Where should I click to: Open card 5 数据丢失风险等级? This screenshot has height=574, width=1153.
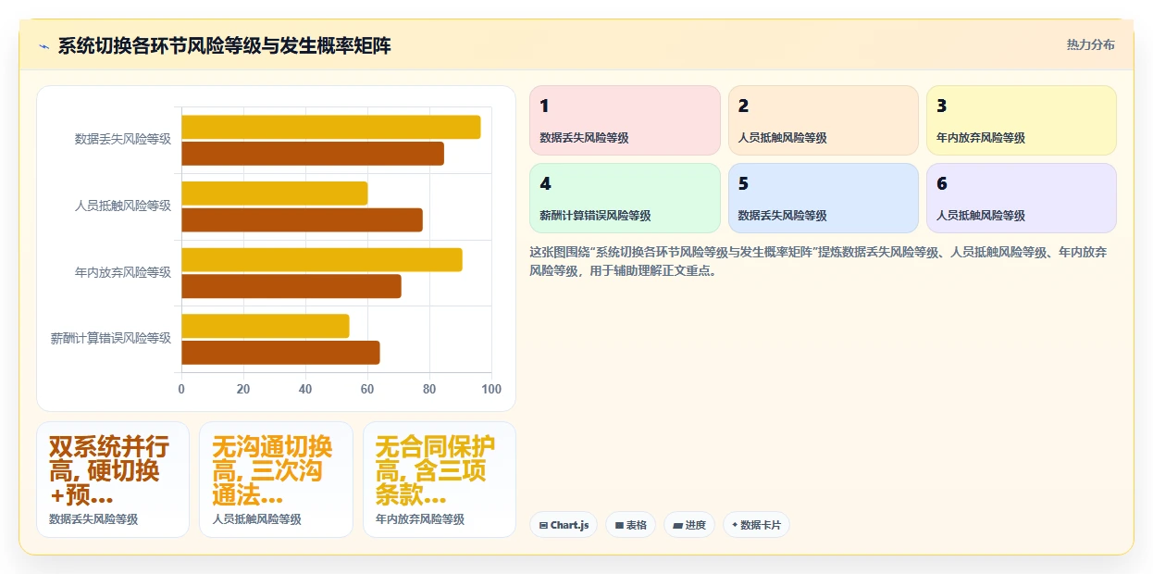tap(823, 198)
